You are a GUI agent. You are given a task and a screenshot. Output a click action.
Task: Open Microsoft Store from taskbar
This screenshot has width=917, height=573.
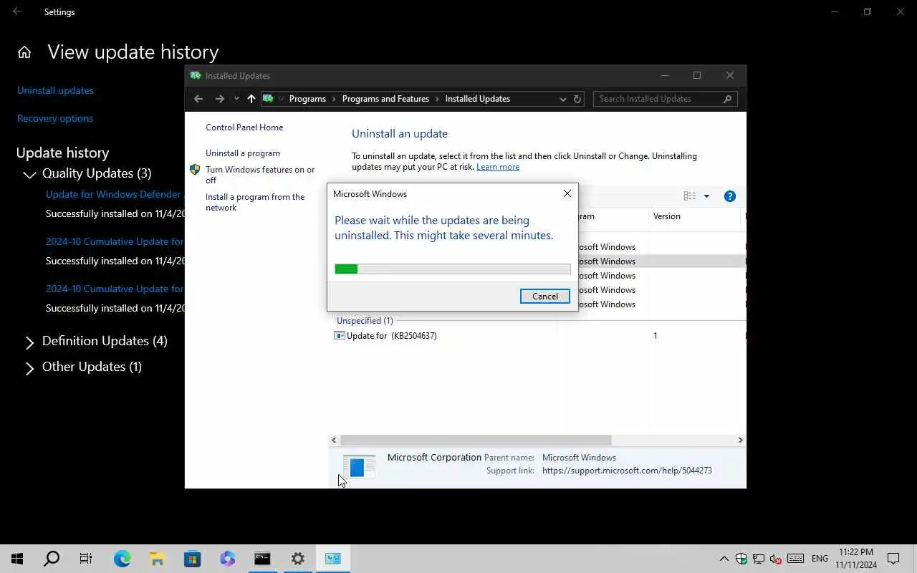pos(193,559)
